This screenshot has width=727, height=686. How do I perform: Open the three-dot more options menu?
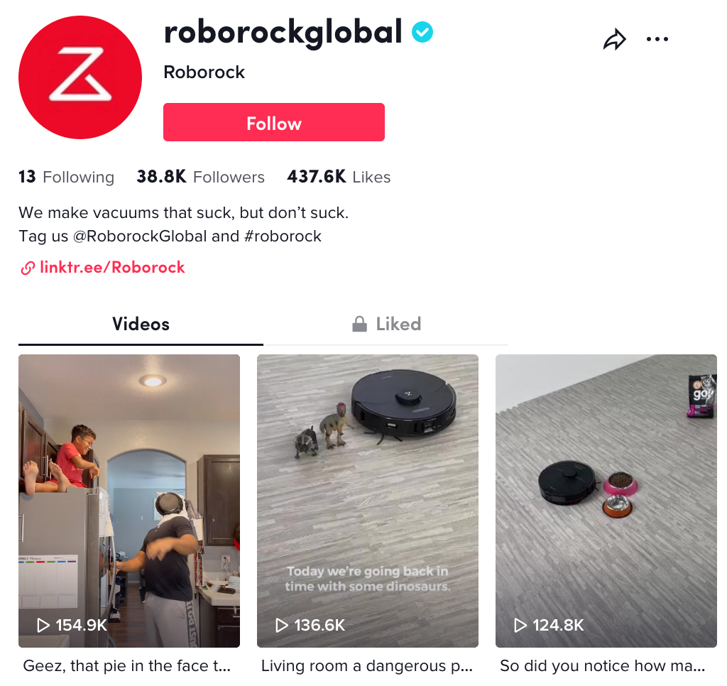pyautogui.click(x=657, y=40)
